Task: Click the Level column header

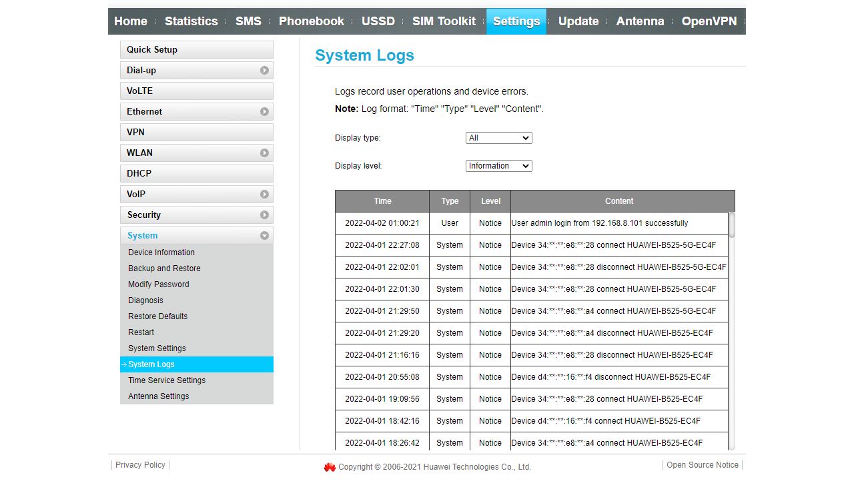Action: tap(490, 201)
